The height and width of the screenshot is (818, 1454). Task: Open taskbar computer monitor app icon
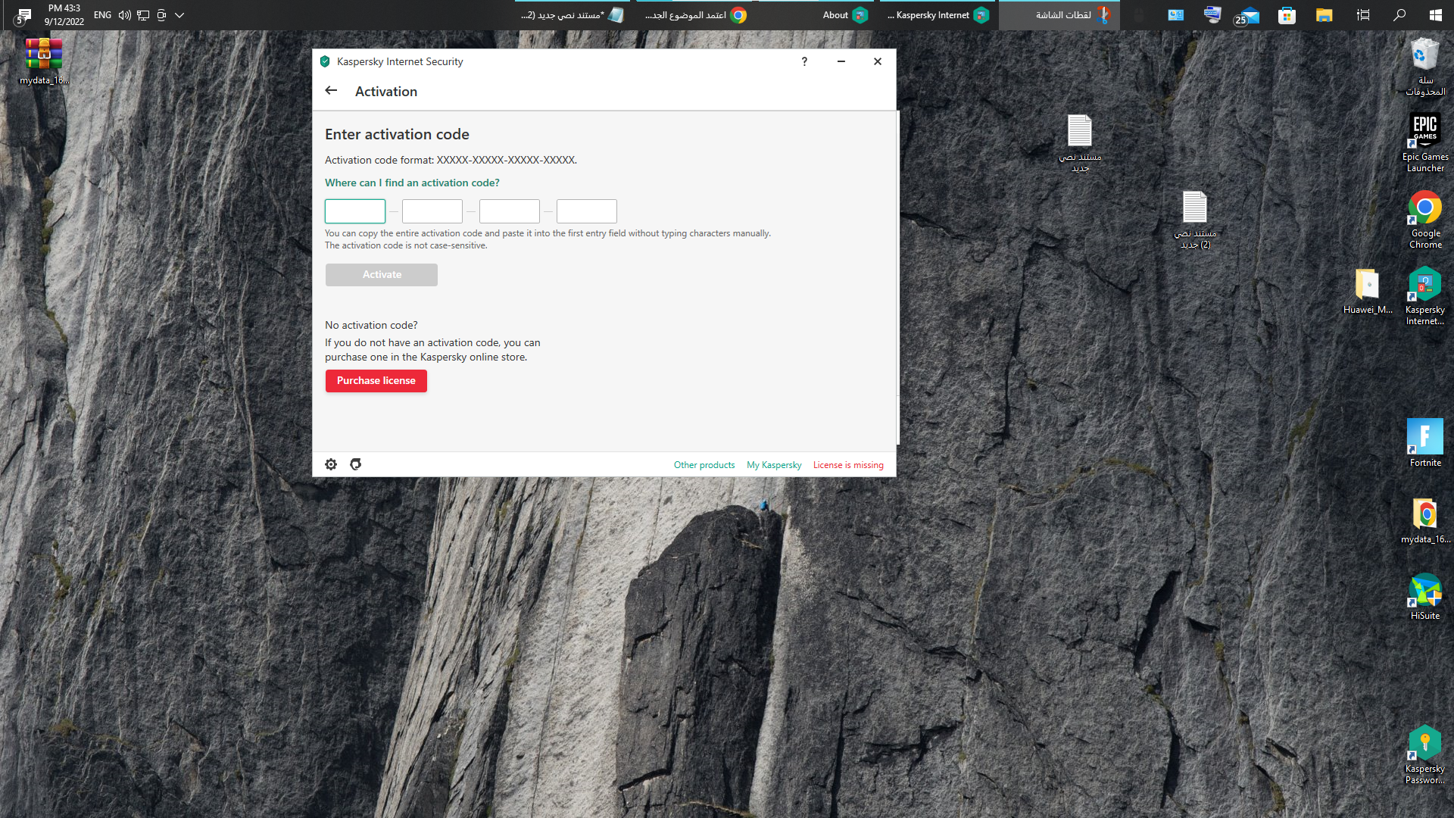[x=1212, y=15]
